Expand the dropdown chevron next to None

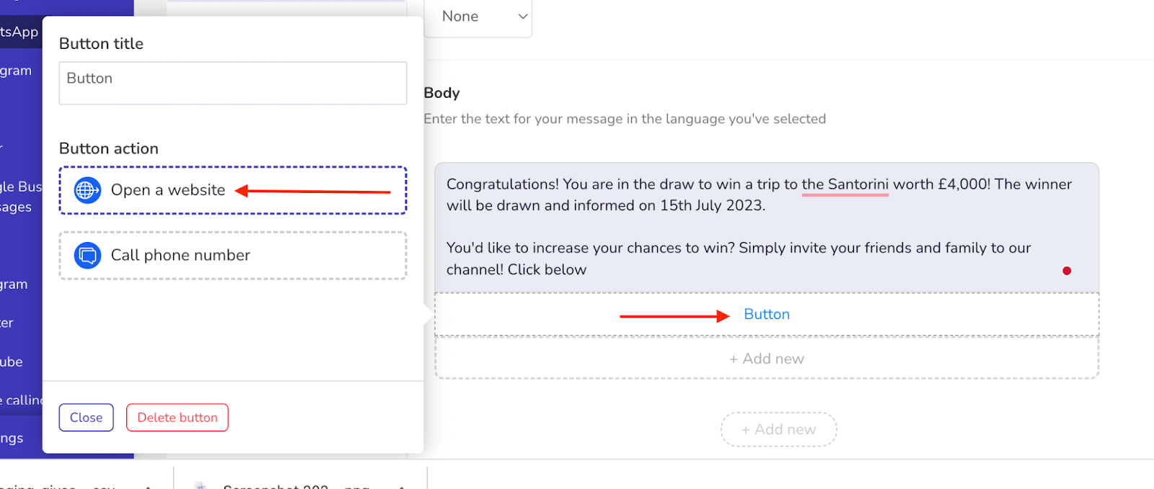(x=523, y=17)
